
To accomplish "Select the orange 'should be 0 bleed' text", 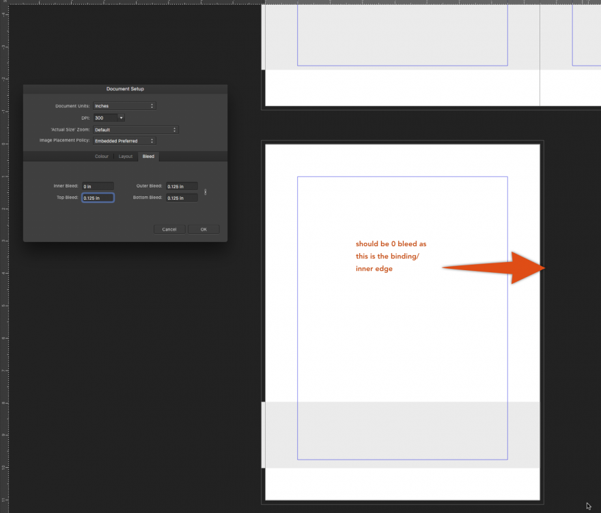I will (x=391, y=256).
